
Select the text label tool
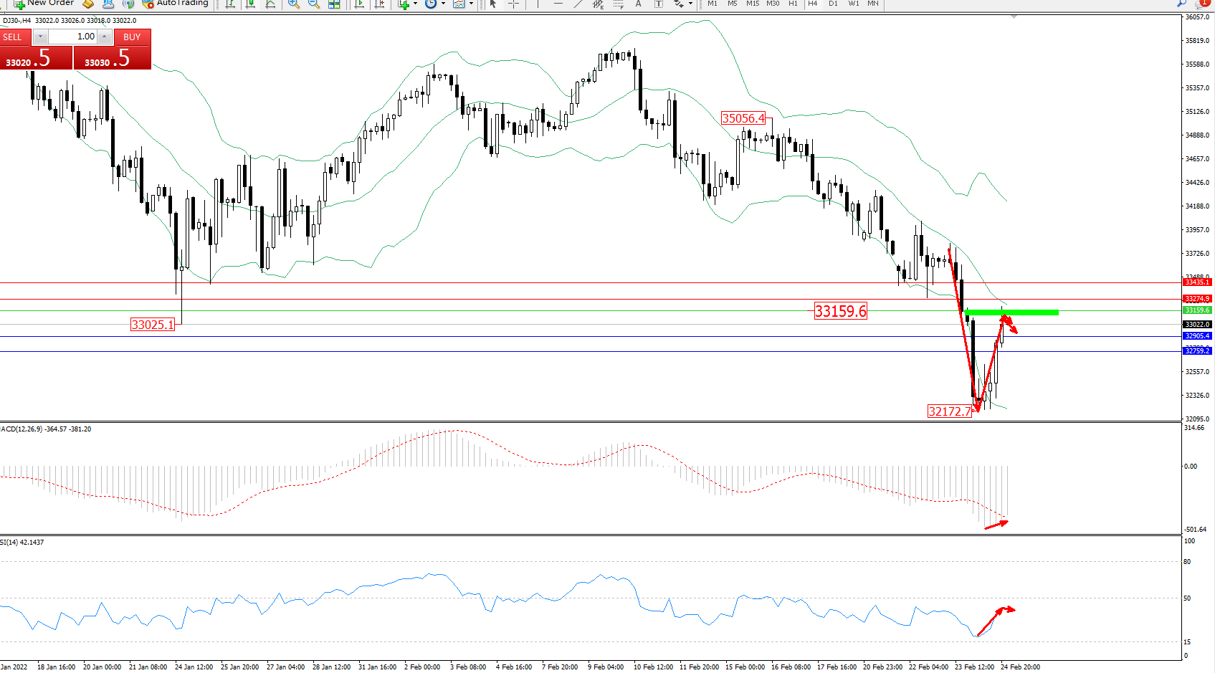(x=638, y=4)
